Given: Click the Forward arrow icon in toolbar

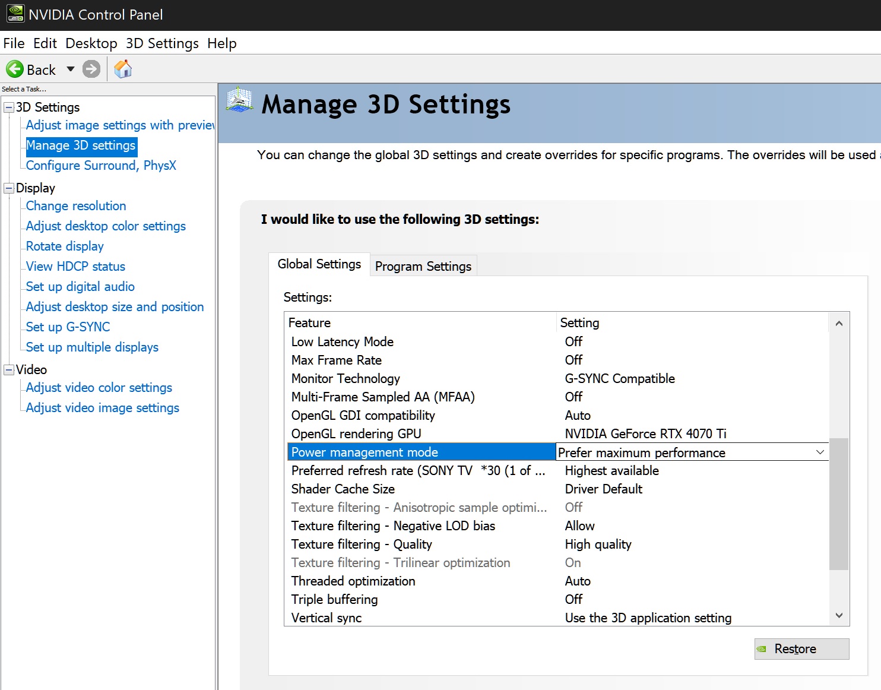Looking at the screenshot, I should [x=91, y=69].
